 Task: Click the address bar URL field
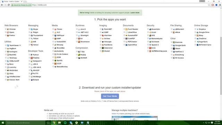coord(109,5)
